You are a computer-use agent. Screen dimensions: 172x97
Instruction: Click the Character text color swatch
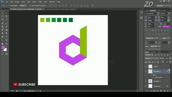coord(166,26)
